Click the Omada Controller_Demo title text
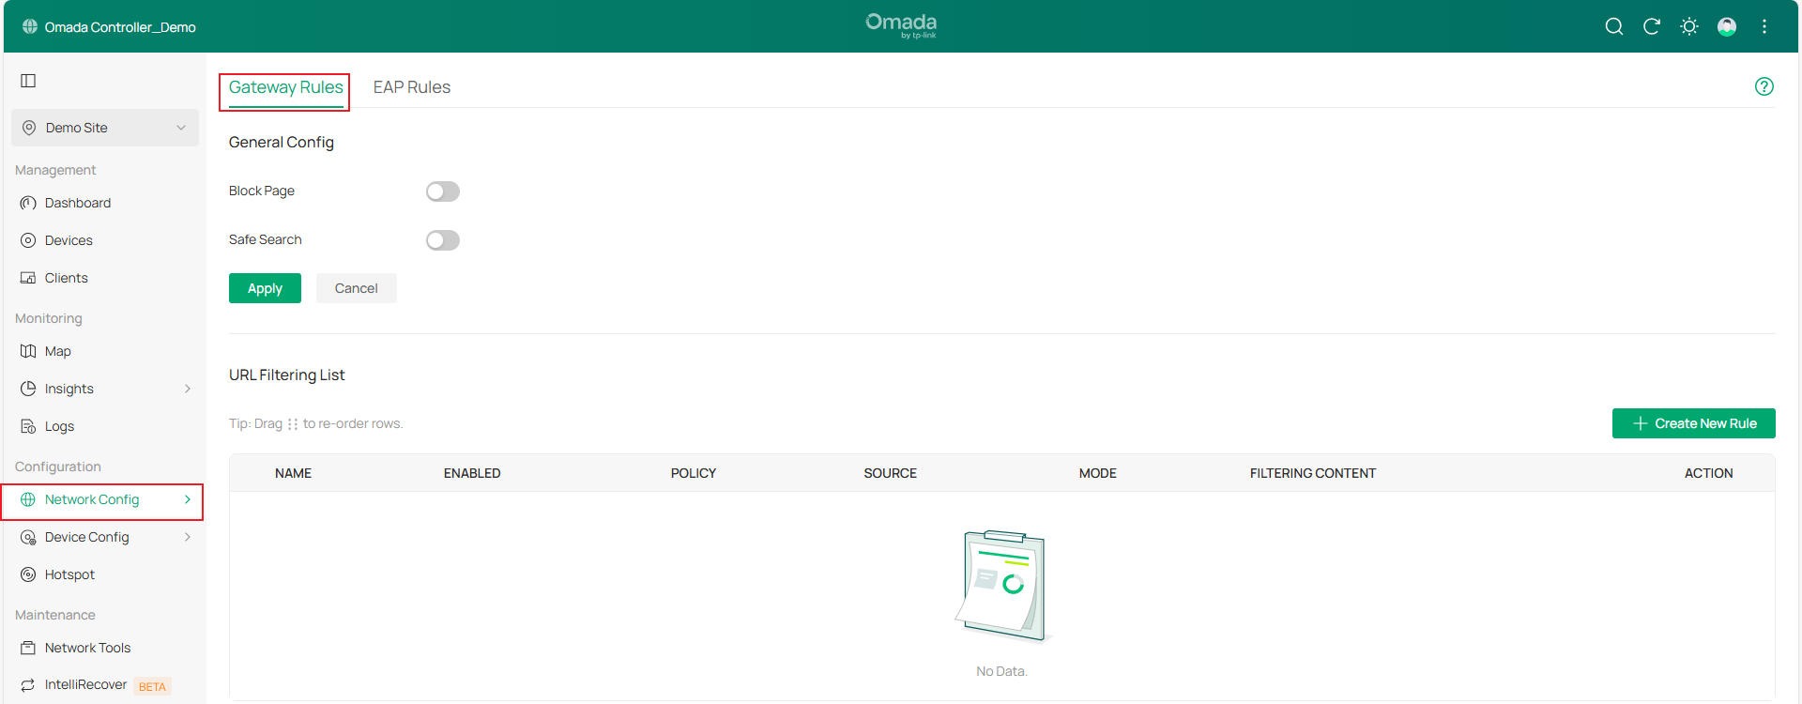1802x704 pixels. pos(120,27)
